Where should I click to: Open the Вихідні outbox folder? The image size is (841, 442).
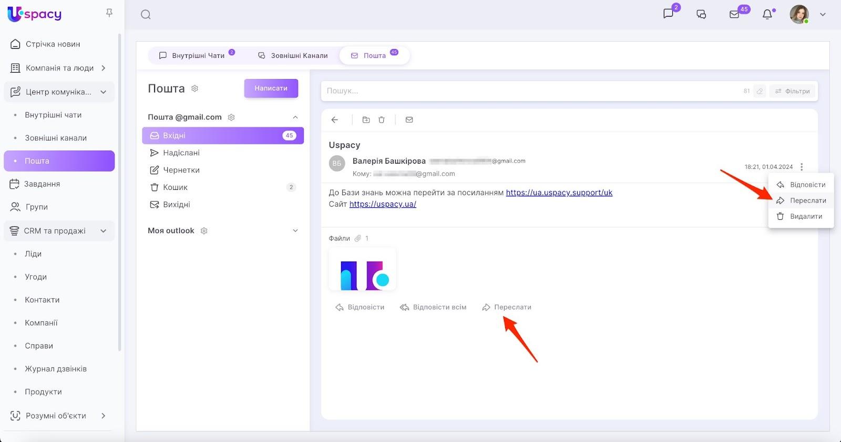[223, 205]
